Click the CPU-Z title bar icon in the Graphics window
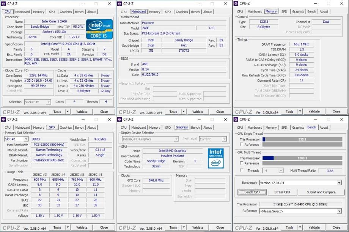Viewport: 349px width, 232px height. (x=119, y=119)
